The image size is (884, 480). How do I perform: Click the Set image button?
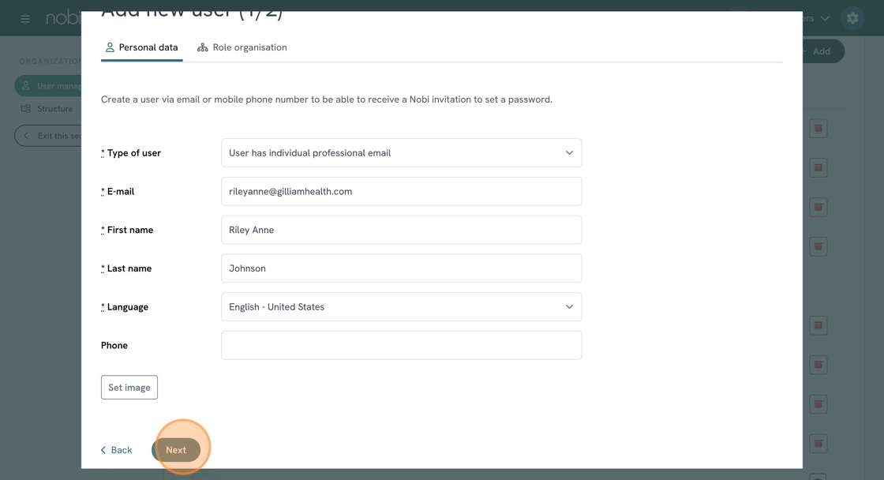[x=129, y=388]
